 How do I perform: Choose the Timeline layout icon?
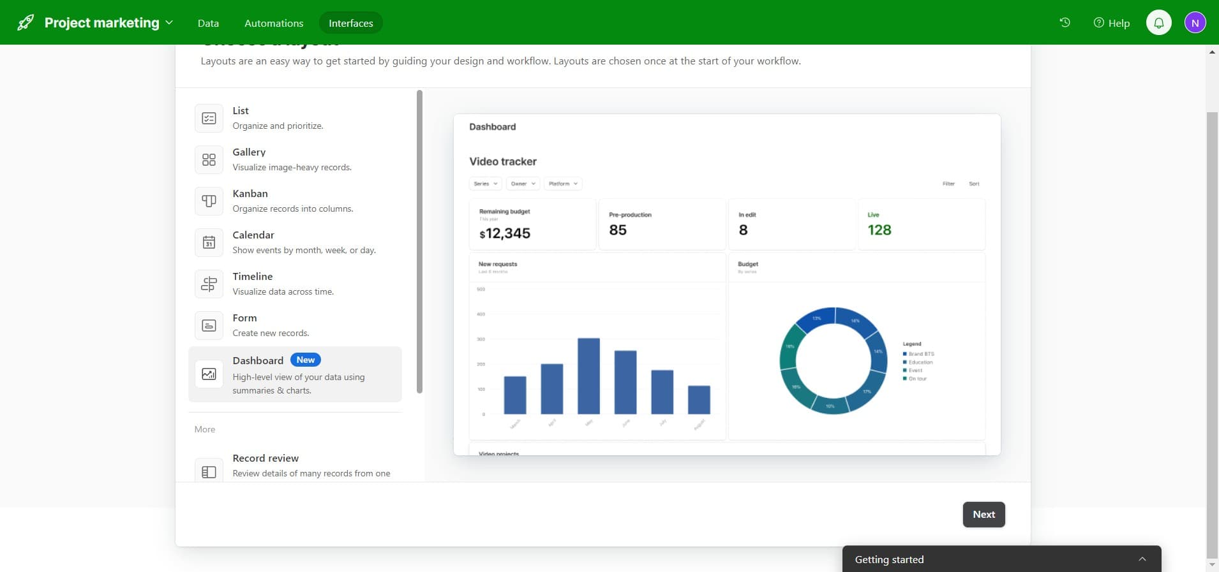(x=209, y=284)
